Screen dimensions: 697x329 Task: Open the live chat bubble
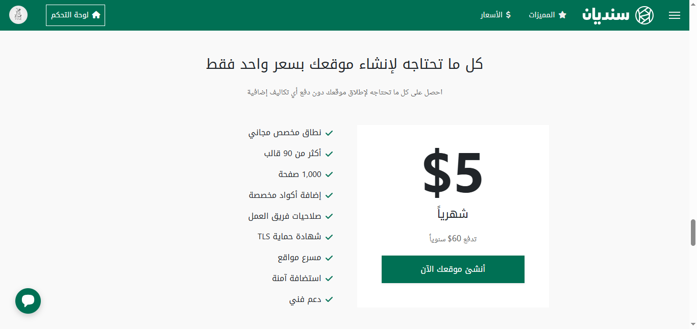click(28, 301)
